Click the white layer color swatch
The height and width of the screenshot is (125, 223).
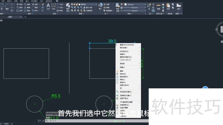[79, 4]
